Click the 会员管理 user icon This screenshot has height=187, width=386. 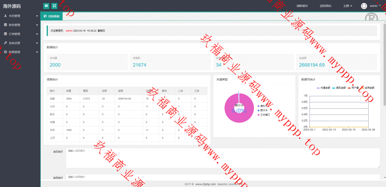coord(5,16)
